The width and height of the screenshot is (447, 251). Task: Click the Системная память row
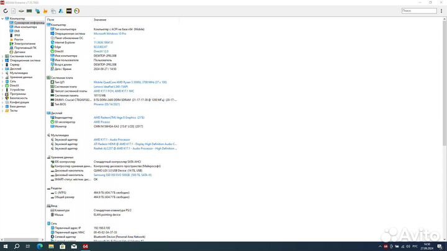click(112, 95)
